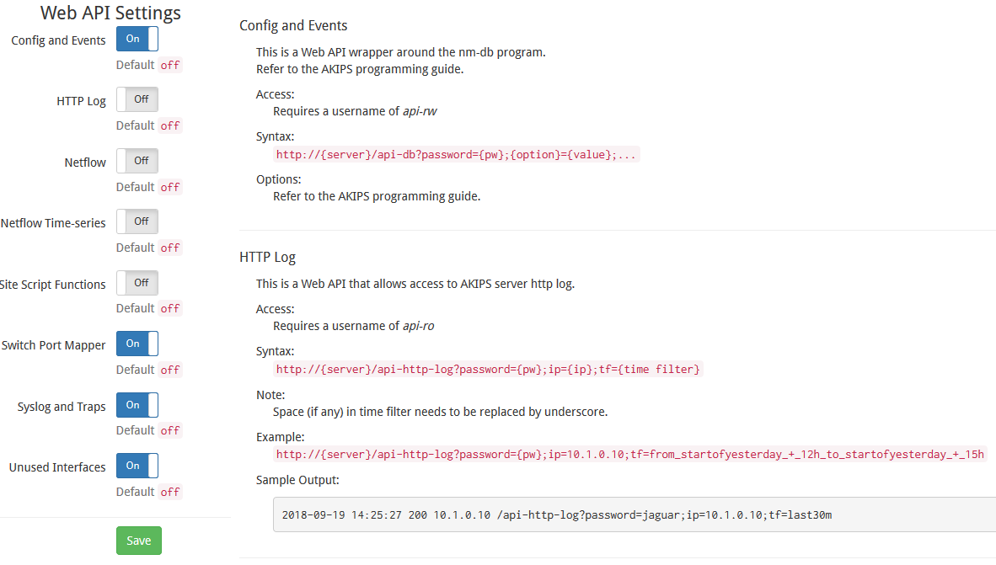
Task: Click the api-http-log syntax URL code
Action: point(488,370)
